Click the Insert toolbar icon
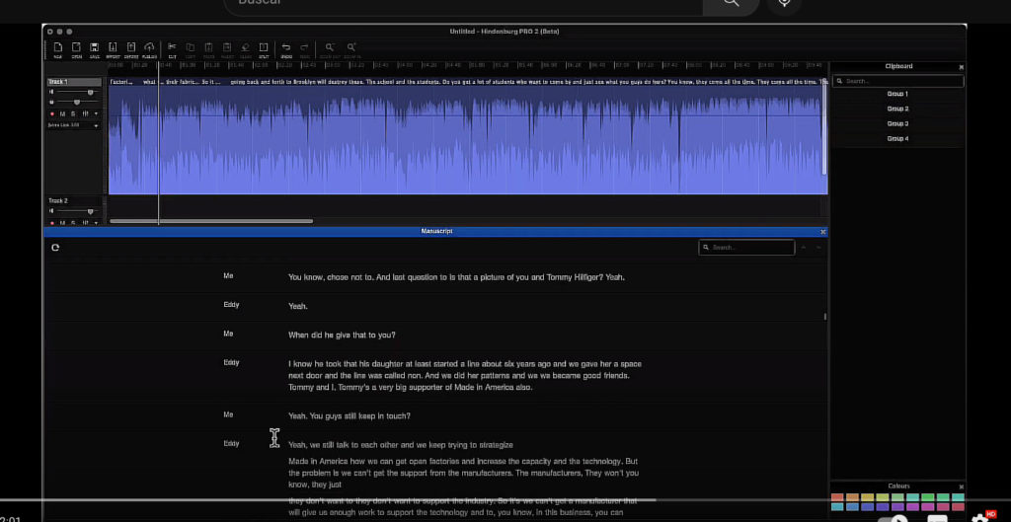Viewport: 1011px width, 522px height. 227,49
